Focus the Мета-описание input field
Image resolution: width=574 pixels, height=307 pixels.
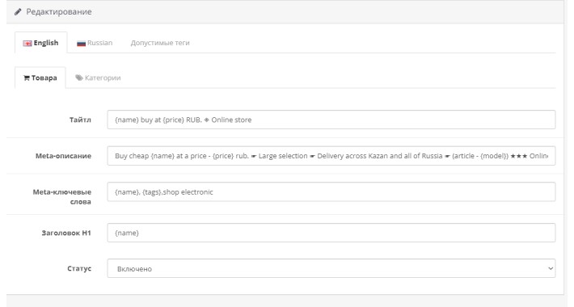click(331, 156)
